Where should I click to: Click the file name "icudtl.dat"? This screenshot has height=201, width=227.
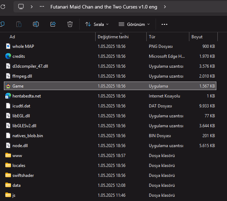point(21,106)
